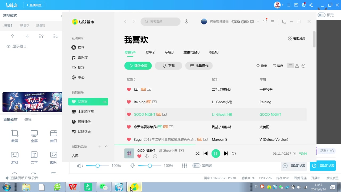Toggle heart for 今天你要嫁给我 row
The image size is (341, 192).
129,127
